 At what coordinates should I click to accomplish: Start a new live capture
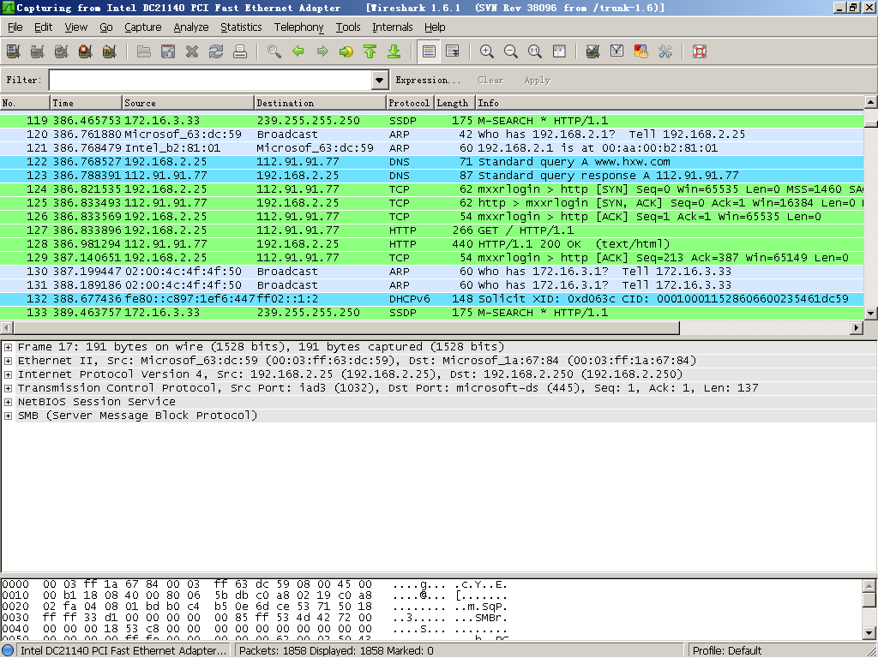coord(62,51)
